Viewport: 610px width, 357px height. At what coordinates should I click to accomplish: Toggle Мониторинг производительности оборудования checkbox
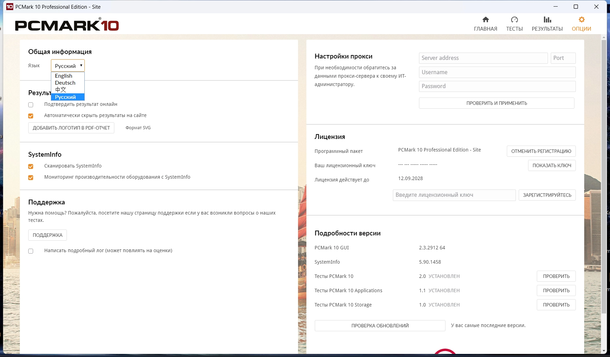pyautogui.click(x=31, y=178)
